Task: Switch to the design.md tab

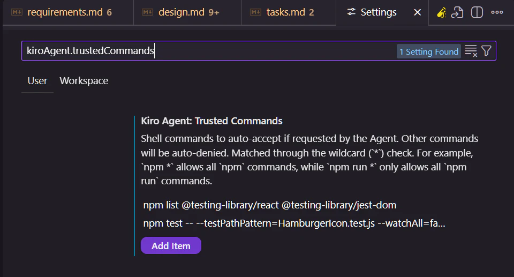Action: (x=187, y=12)
